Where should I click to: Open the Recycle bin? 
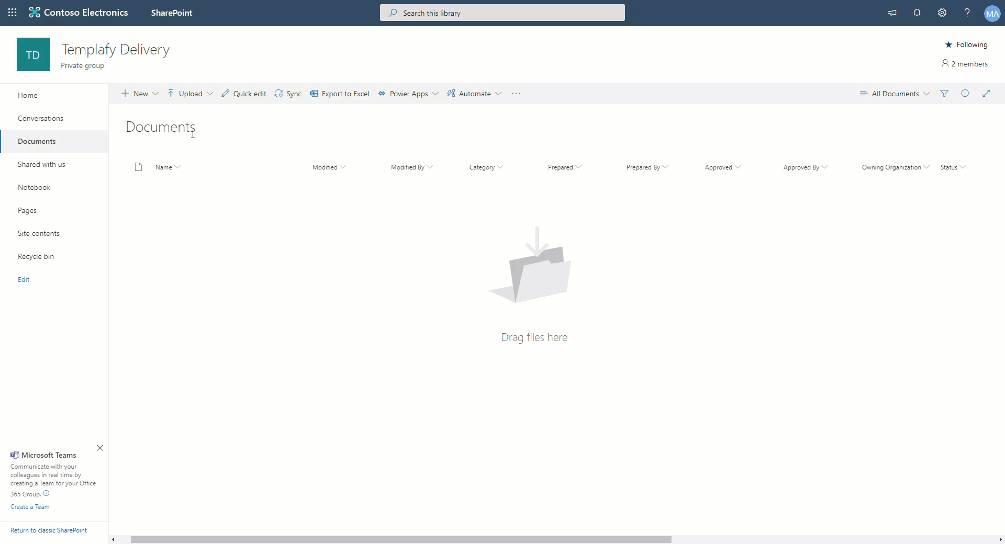[54, 256]
